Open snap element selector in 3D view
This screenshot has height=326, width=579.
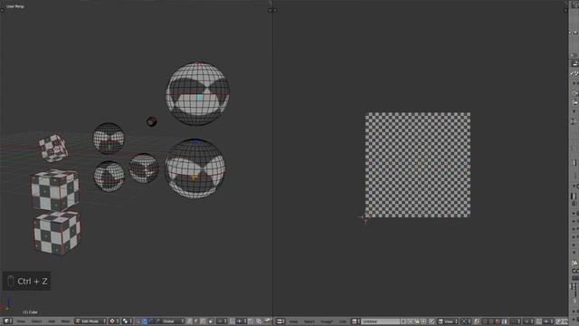[241, 321]
